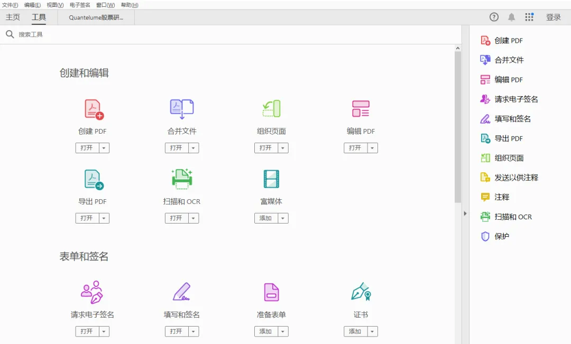571x344 pixels.
Task: Click the 导出 PDF icon in tools grid
Action: tap(94, 180)
